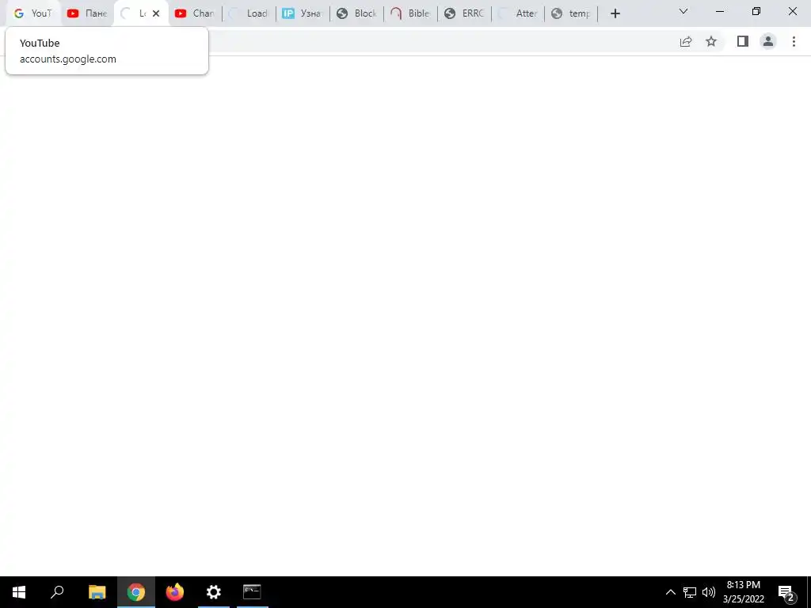
Task: Close the currently loading active tab
Action: click(156, 13)
